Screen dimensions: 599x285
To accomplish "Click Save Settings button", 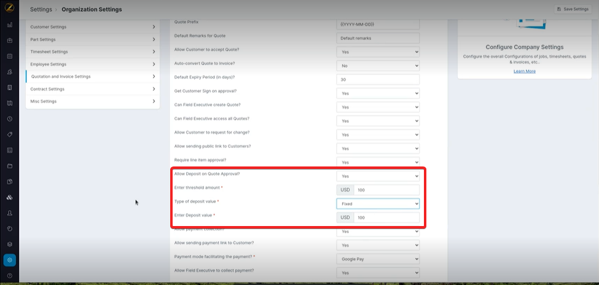I will [x=573, y=9].
